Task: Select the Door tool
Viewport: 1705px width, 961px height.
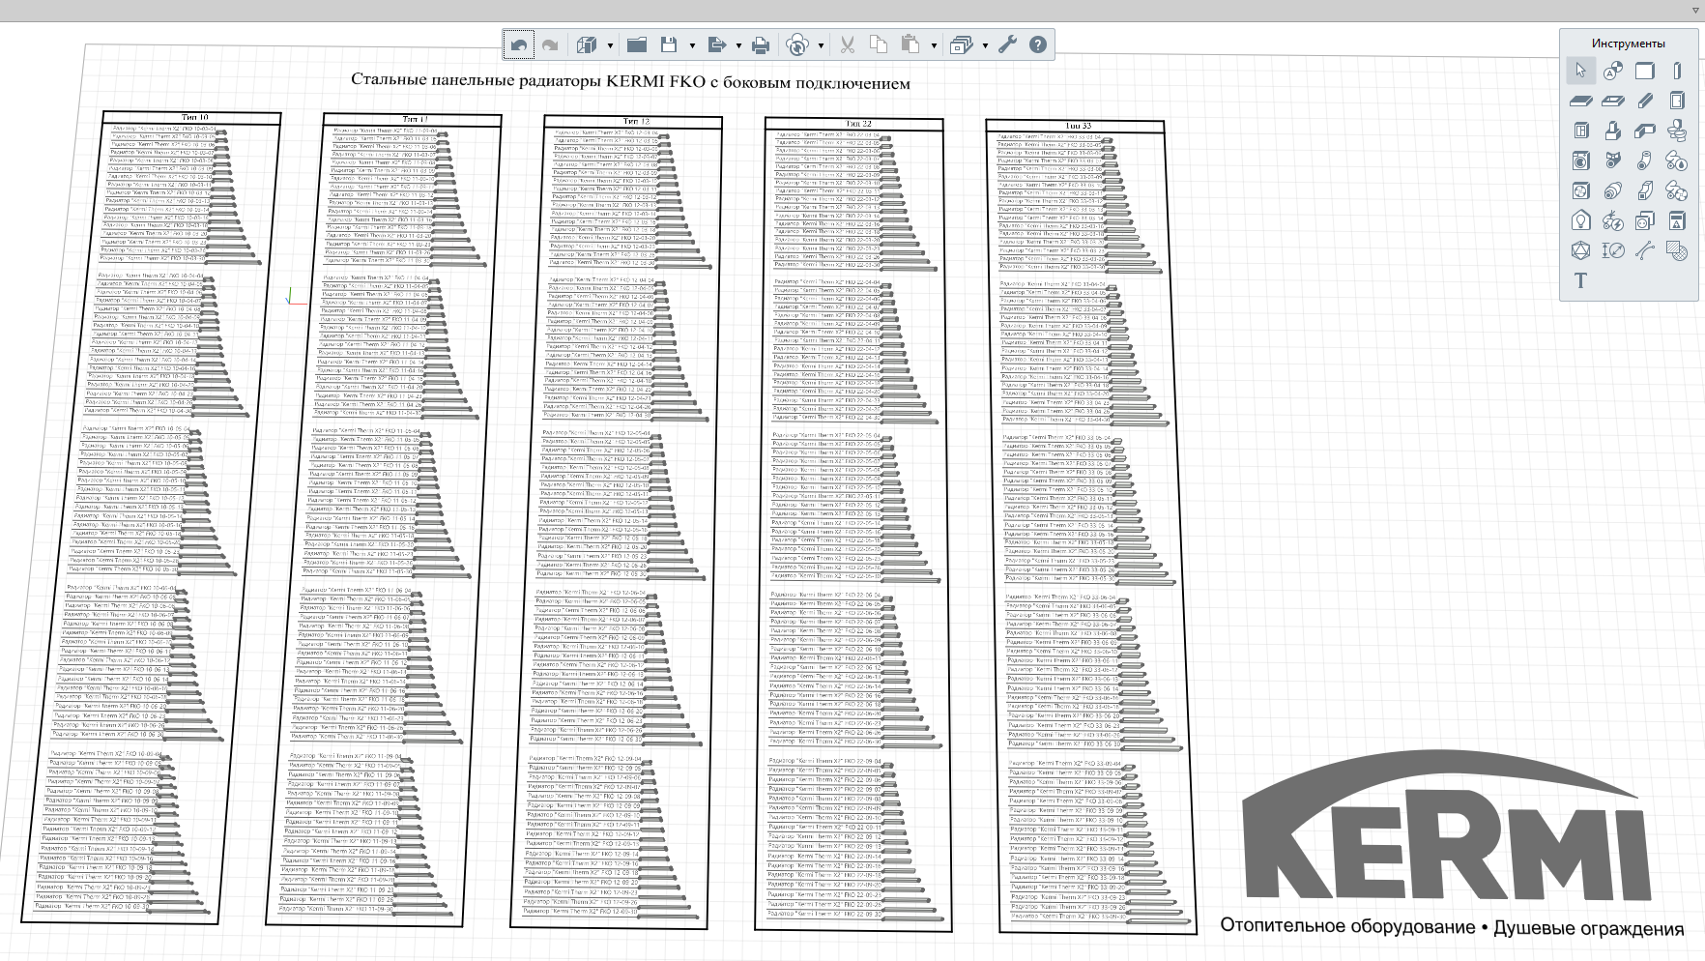Action: click(1677, 101)
